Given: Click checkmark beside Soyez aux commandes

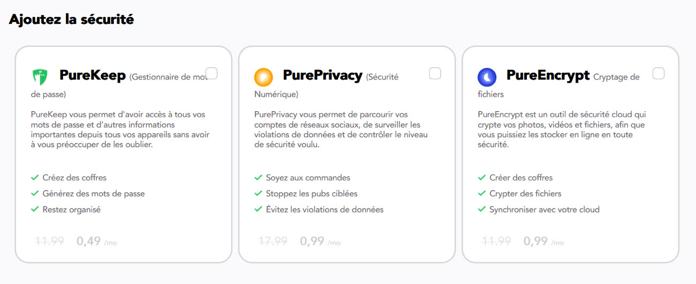Looking at the screenshot, I should click(258, 177).
